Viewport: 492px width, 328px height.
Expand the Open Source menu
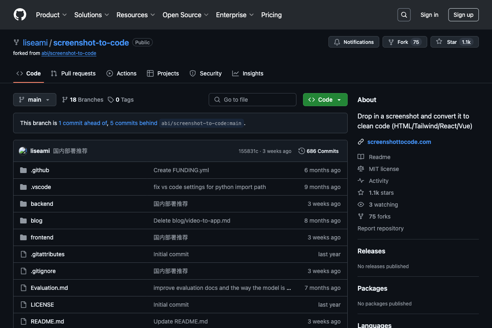tap(186, 15)
